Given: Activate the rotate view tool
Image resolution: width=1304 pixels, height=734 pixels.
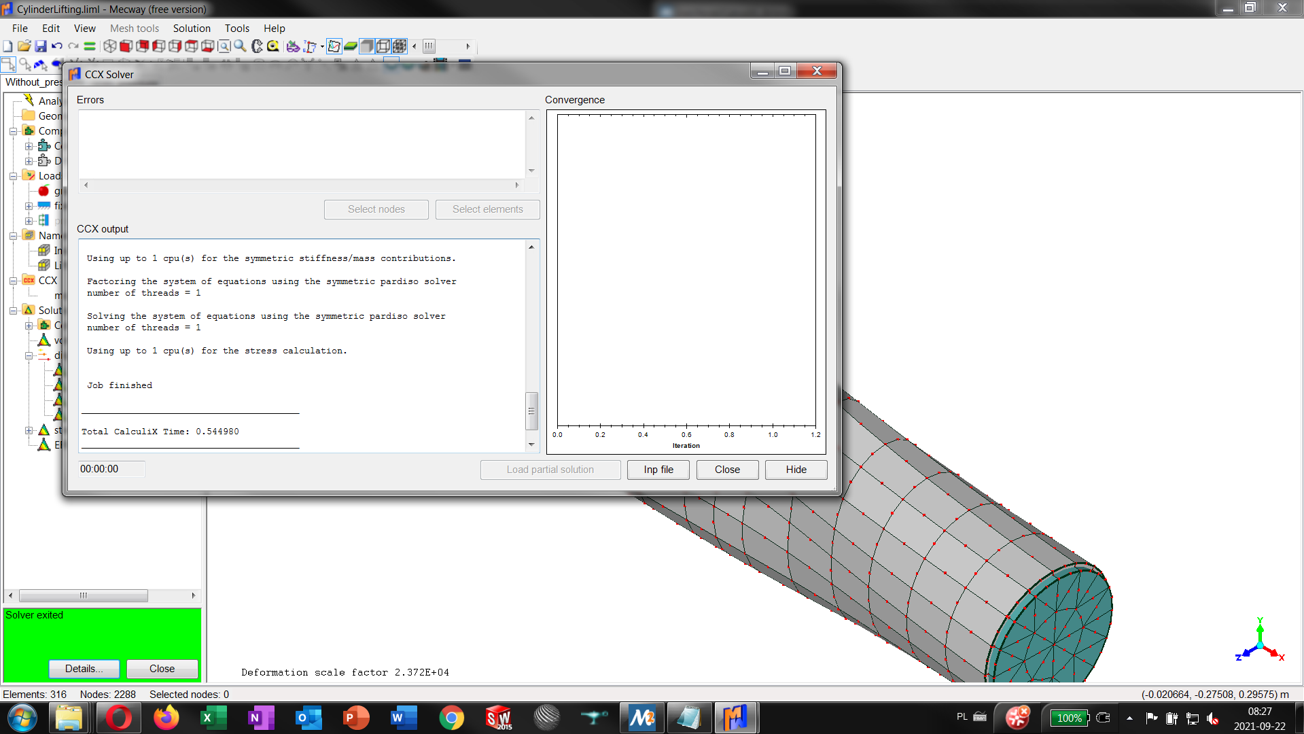Looking at the screenshot, I should click(257, 46).
